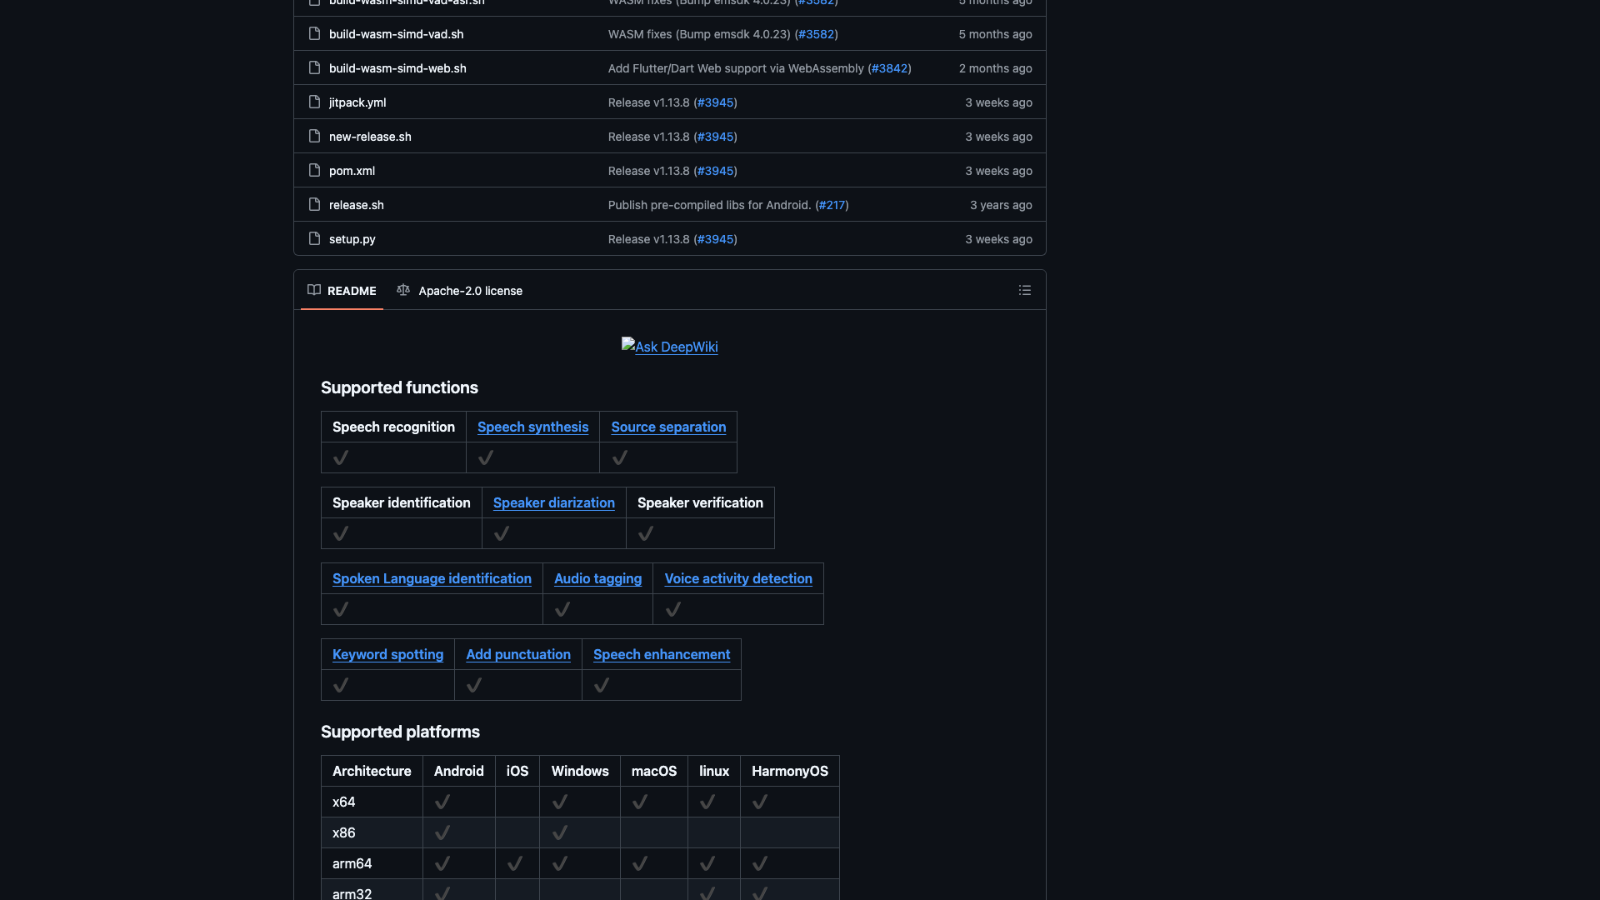Viewport: 1600px width, 900px height.
Task: Click the file icon beside setup.py
Action: 314,238
